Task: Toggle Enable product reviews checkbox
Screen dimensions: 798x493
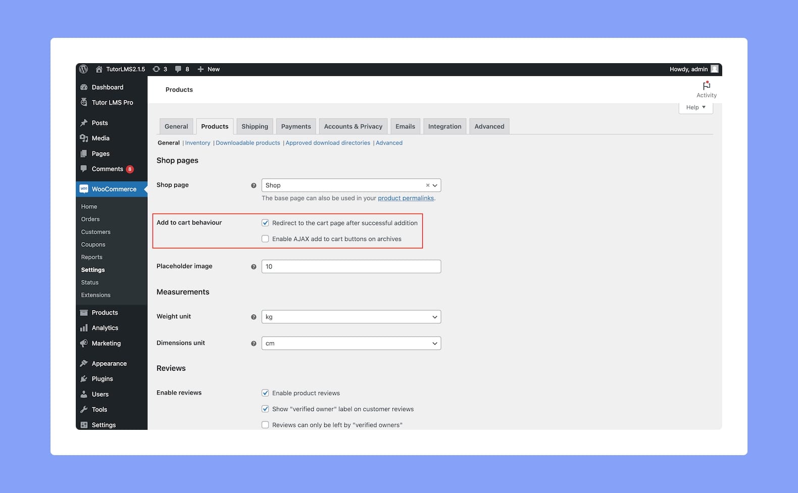Action: point(265,393)
